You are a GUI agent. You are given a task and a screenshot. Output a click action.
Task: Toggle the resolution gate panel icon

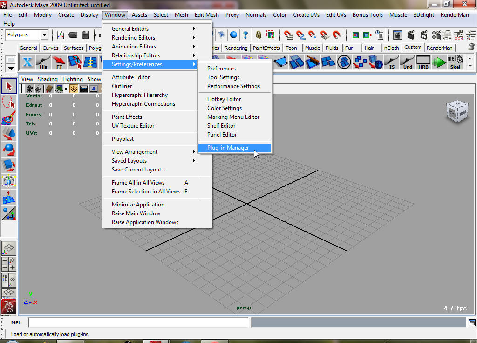[x=93, y=89]
